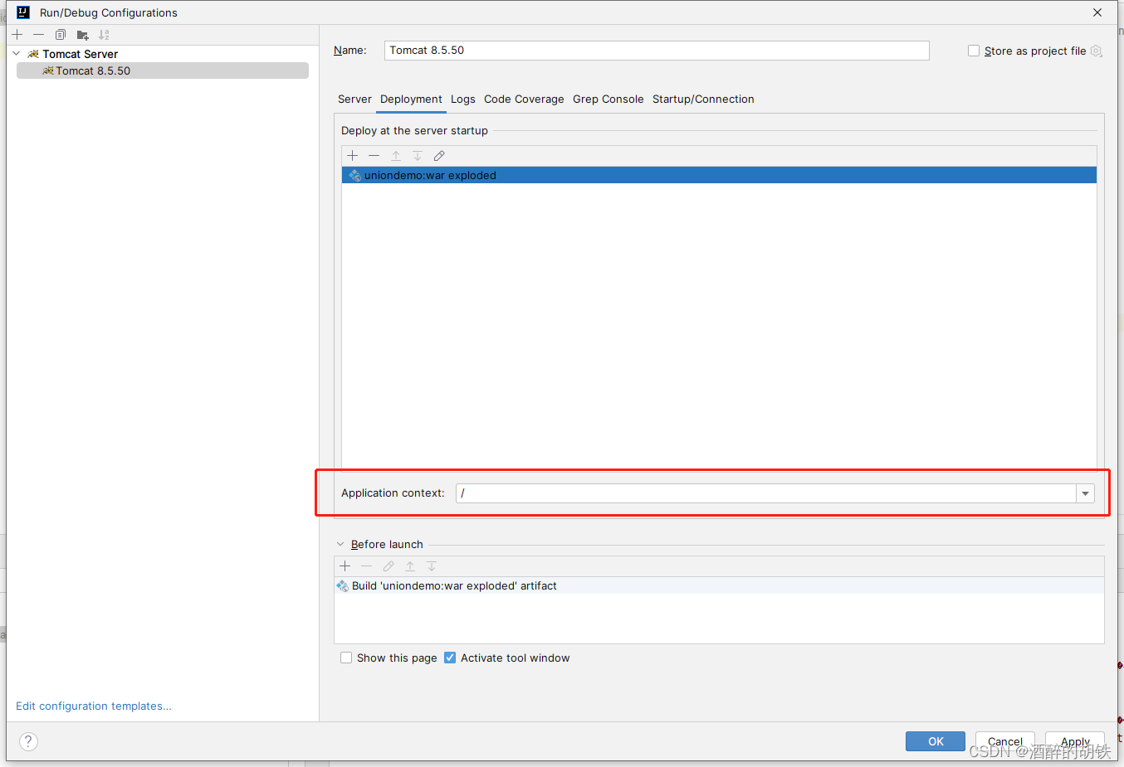Select uniondemo:war exploded deployment row
The width and height of the screenshot is (1124, 767).
coord(719,175)
